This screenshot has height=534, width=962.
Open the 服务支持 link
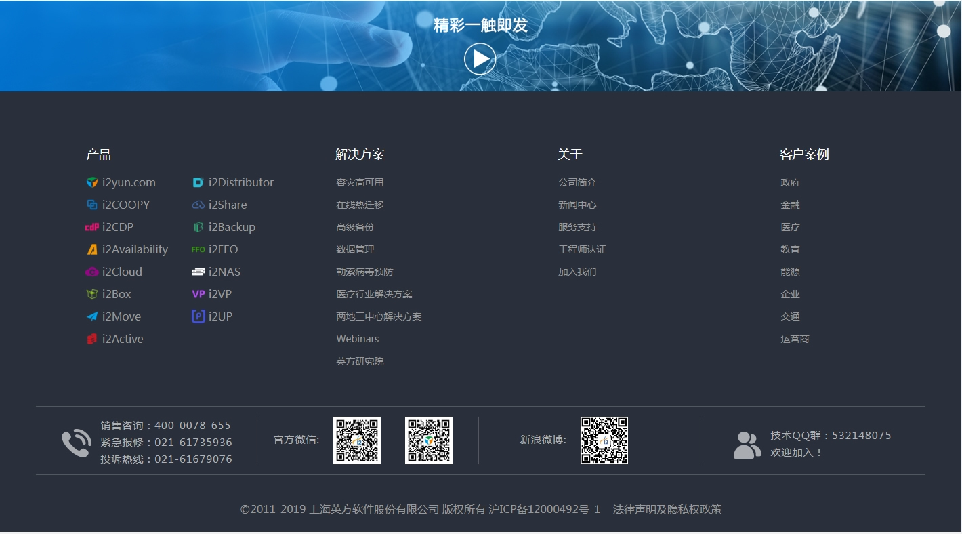[577, 227]
